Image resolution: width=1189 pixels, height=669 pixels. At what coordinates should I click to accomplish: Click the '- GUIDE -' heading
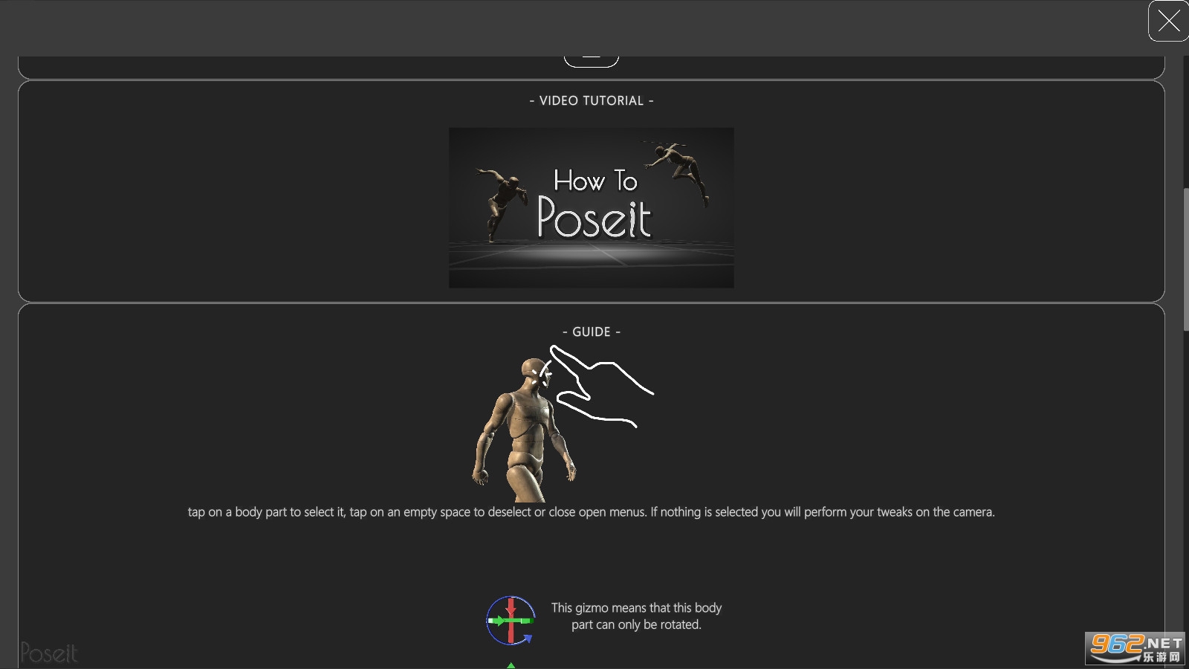pos(592,332)
